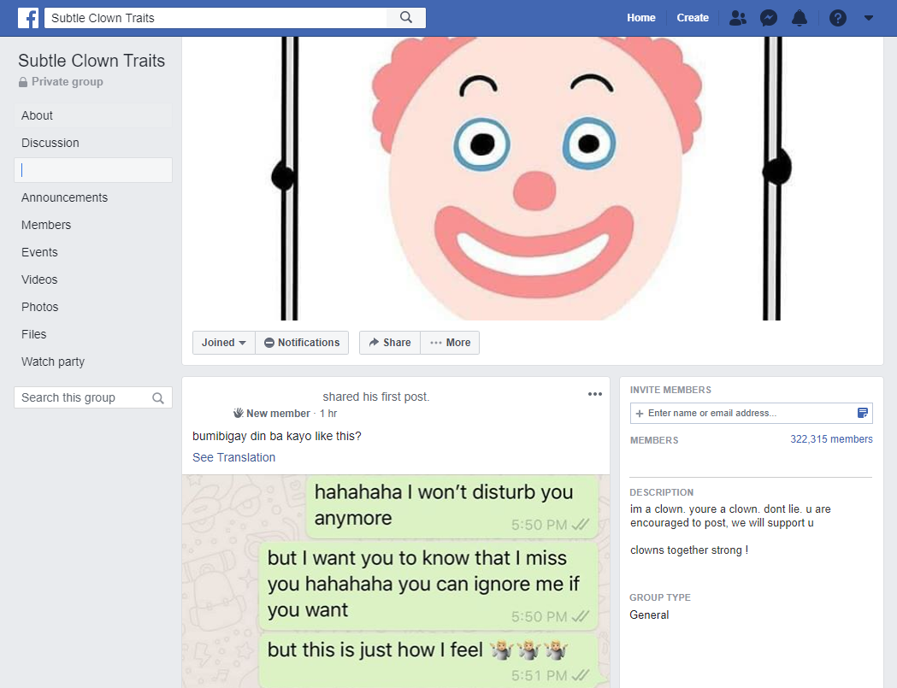
Task: Switch to Discussion section
Action: click(x=92, y=143)
